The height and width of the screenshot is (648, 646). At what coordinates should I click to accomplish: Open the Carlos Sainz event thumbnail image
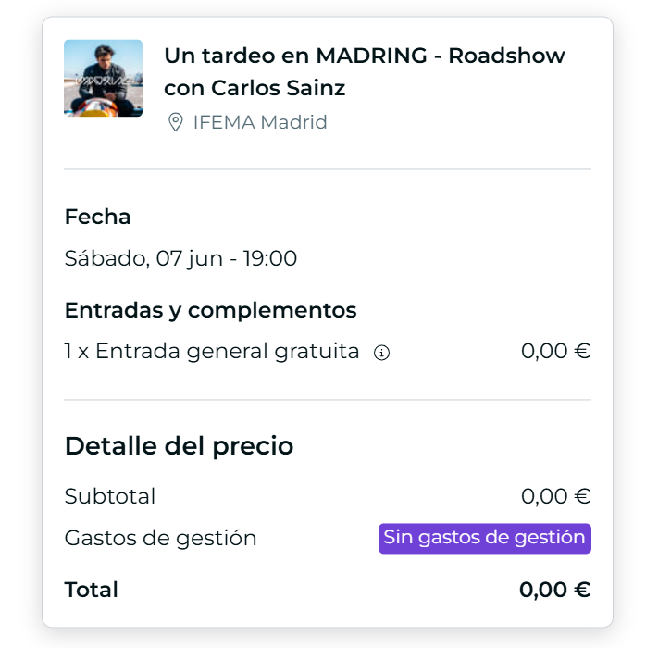[x=104, y=78]
